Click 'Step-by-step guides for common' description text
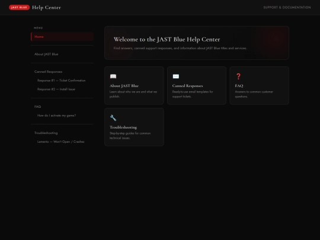 tap(130, 136)
